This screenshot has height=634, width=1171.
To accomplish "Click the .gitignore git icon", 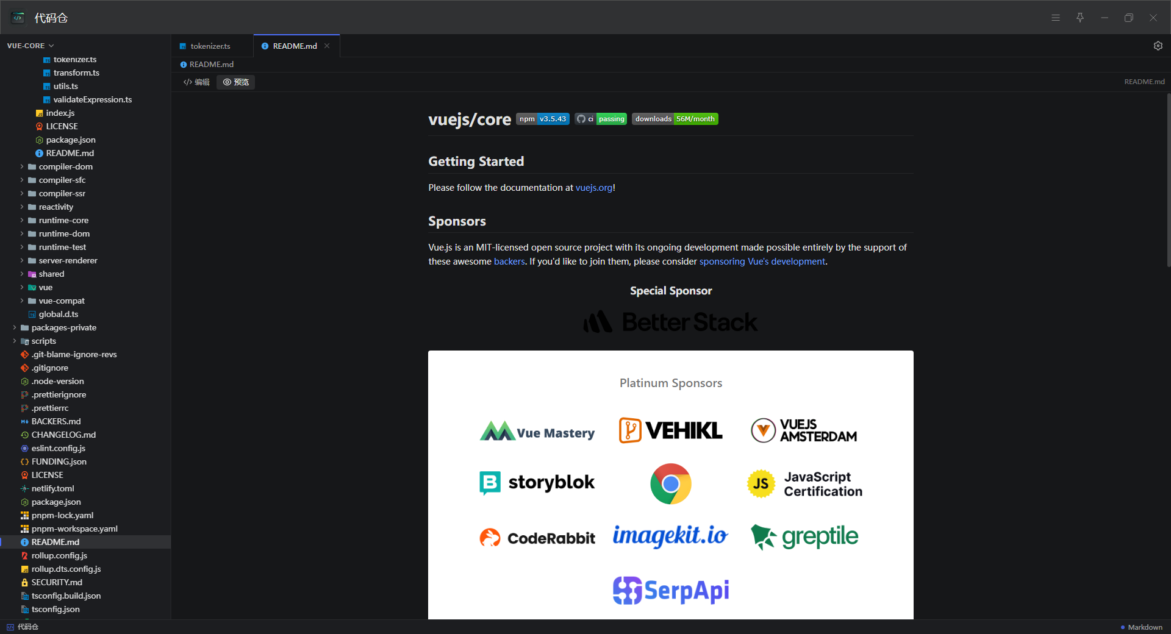I will coord(24,368).
